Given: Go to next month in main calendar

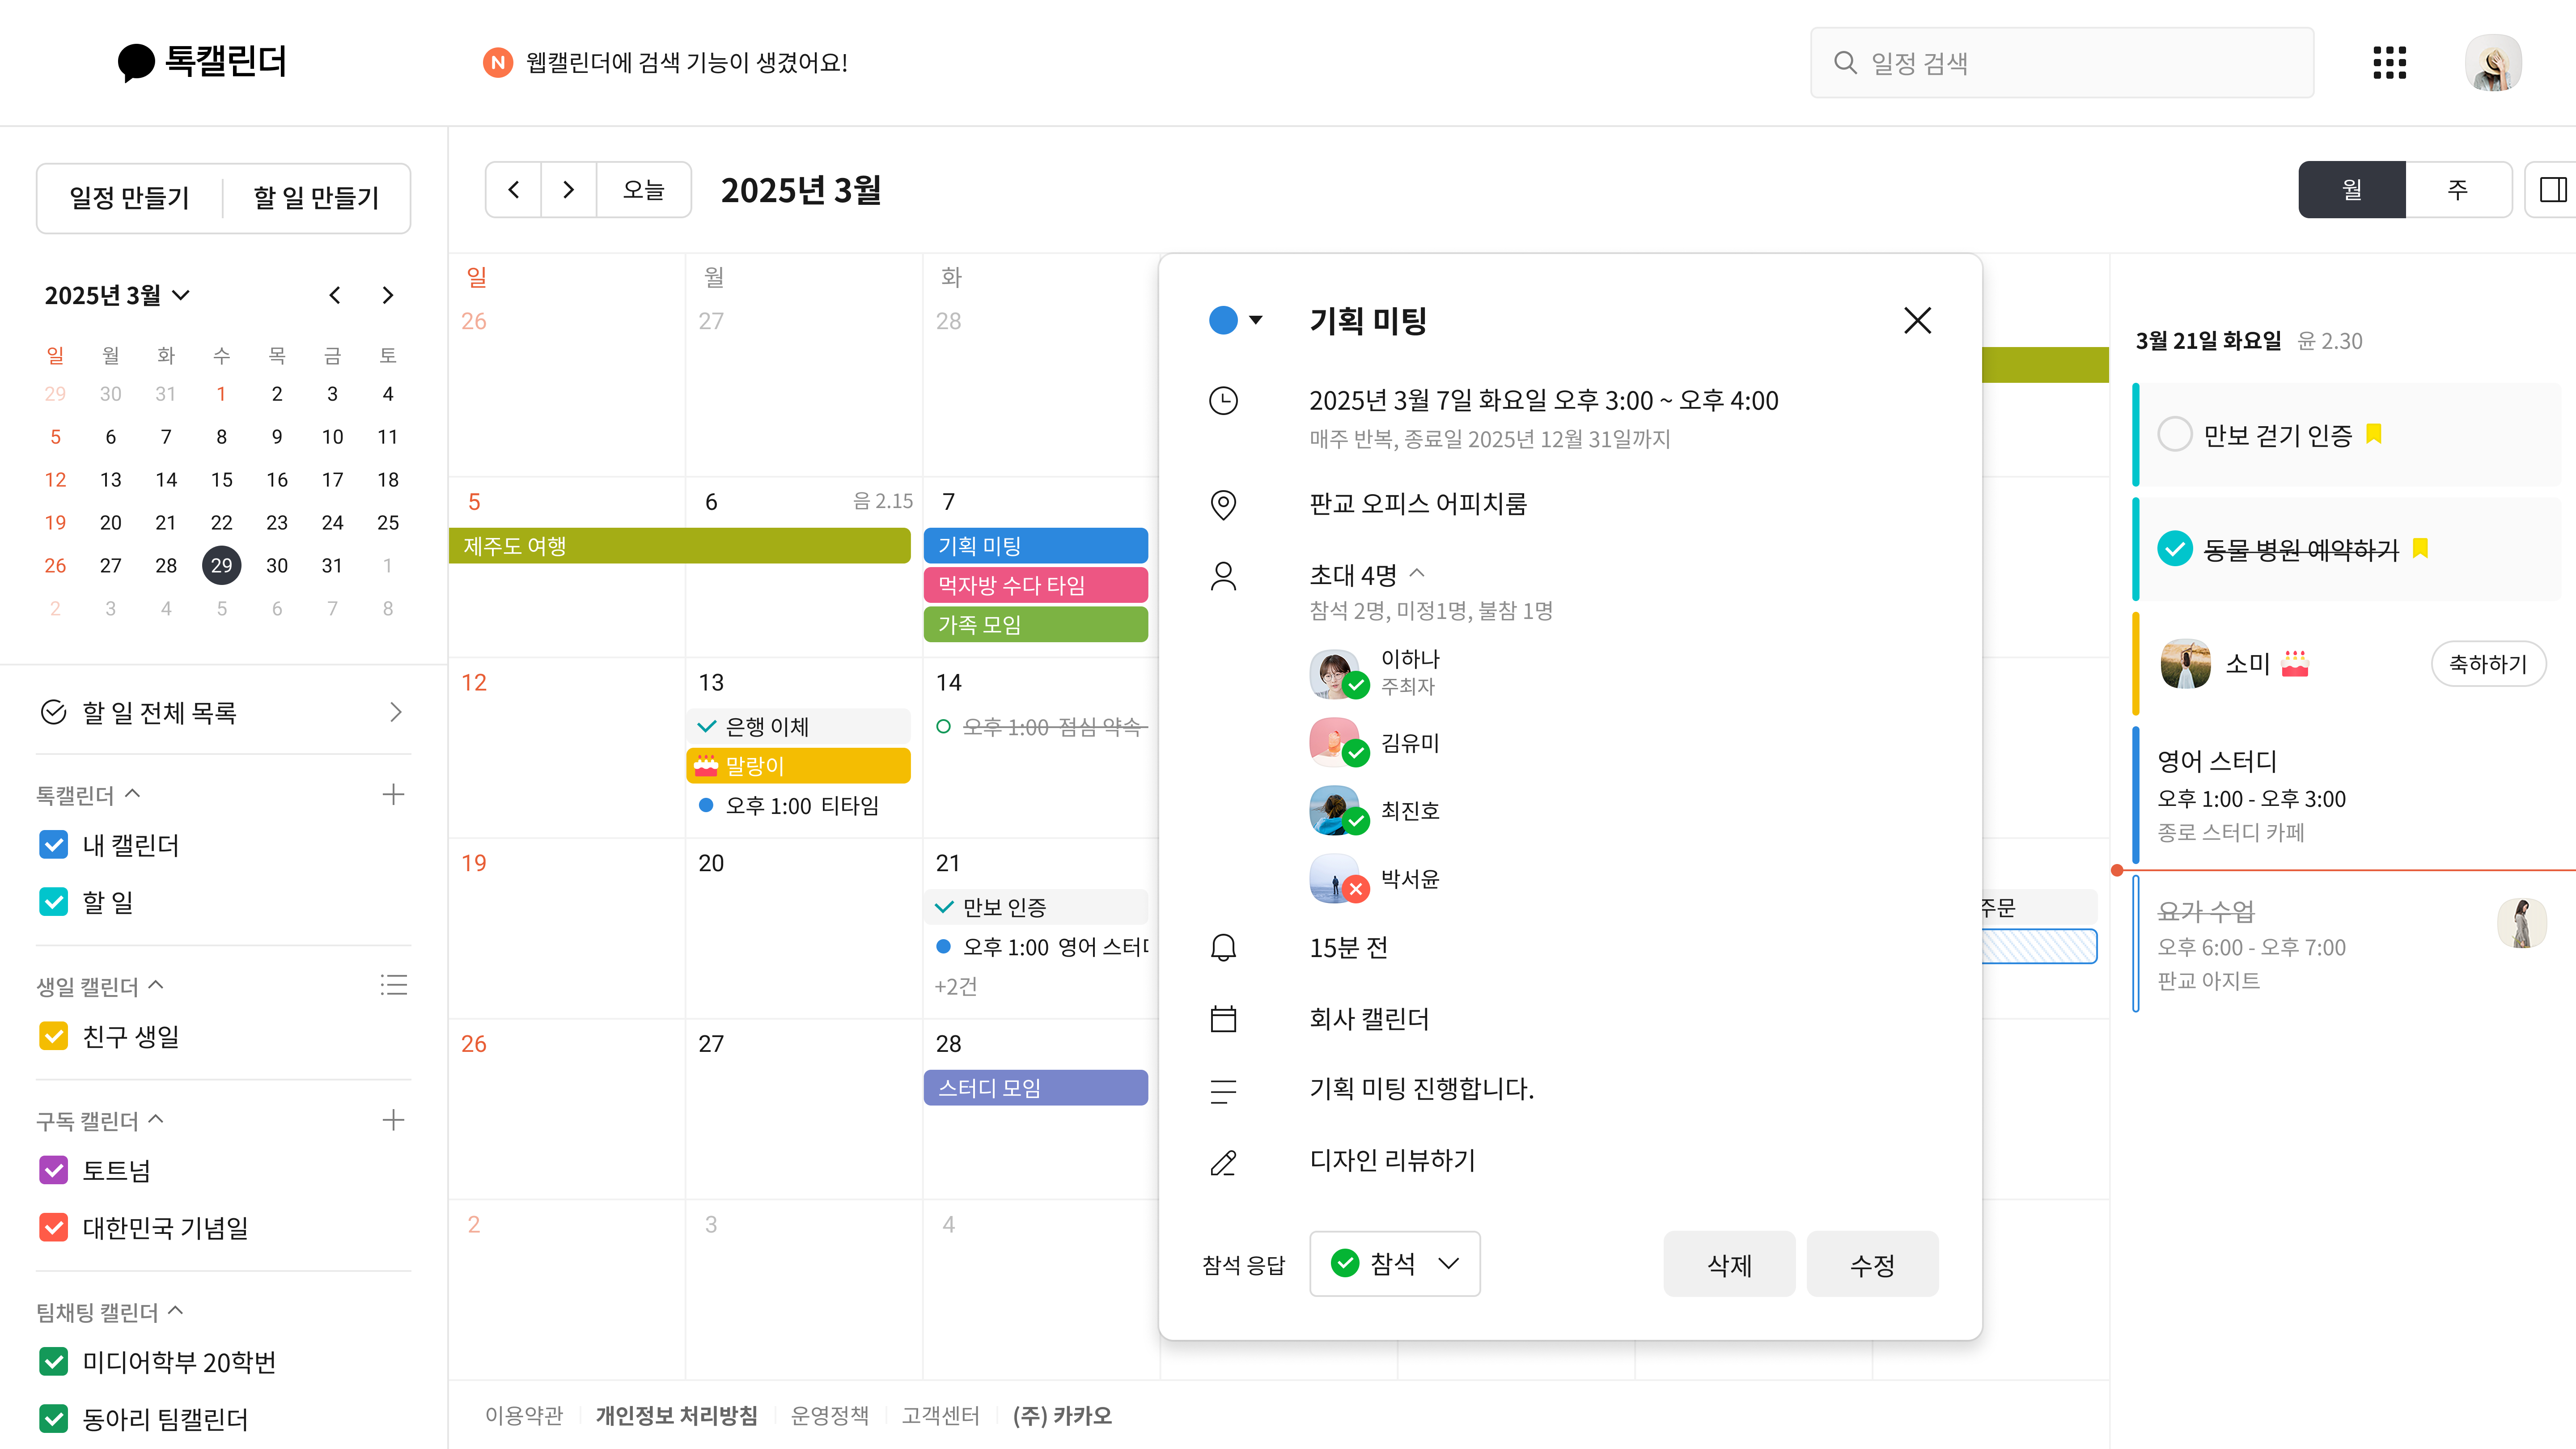Looking at the screenshot, I should 569,190.
